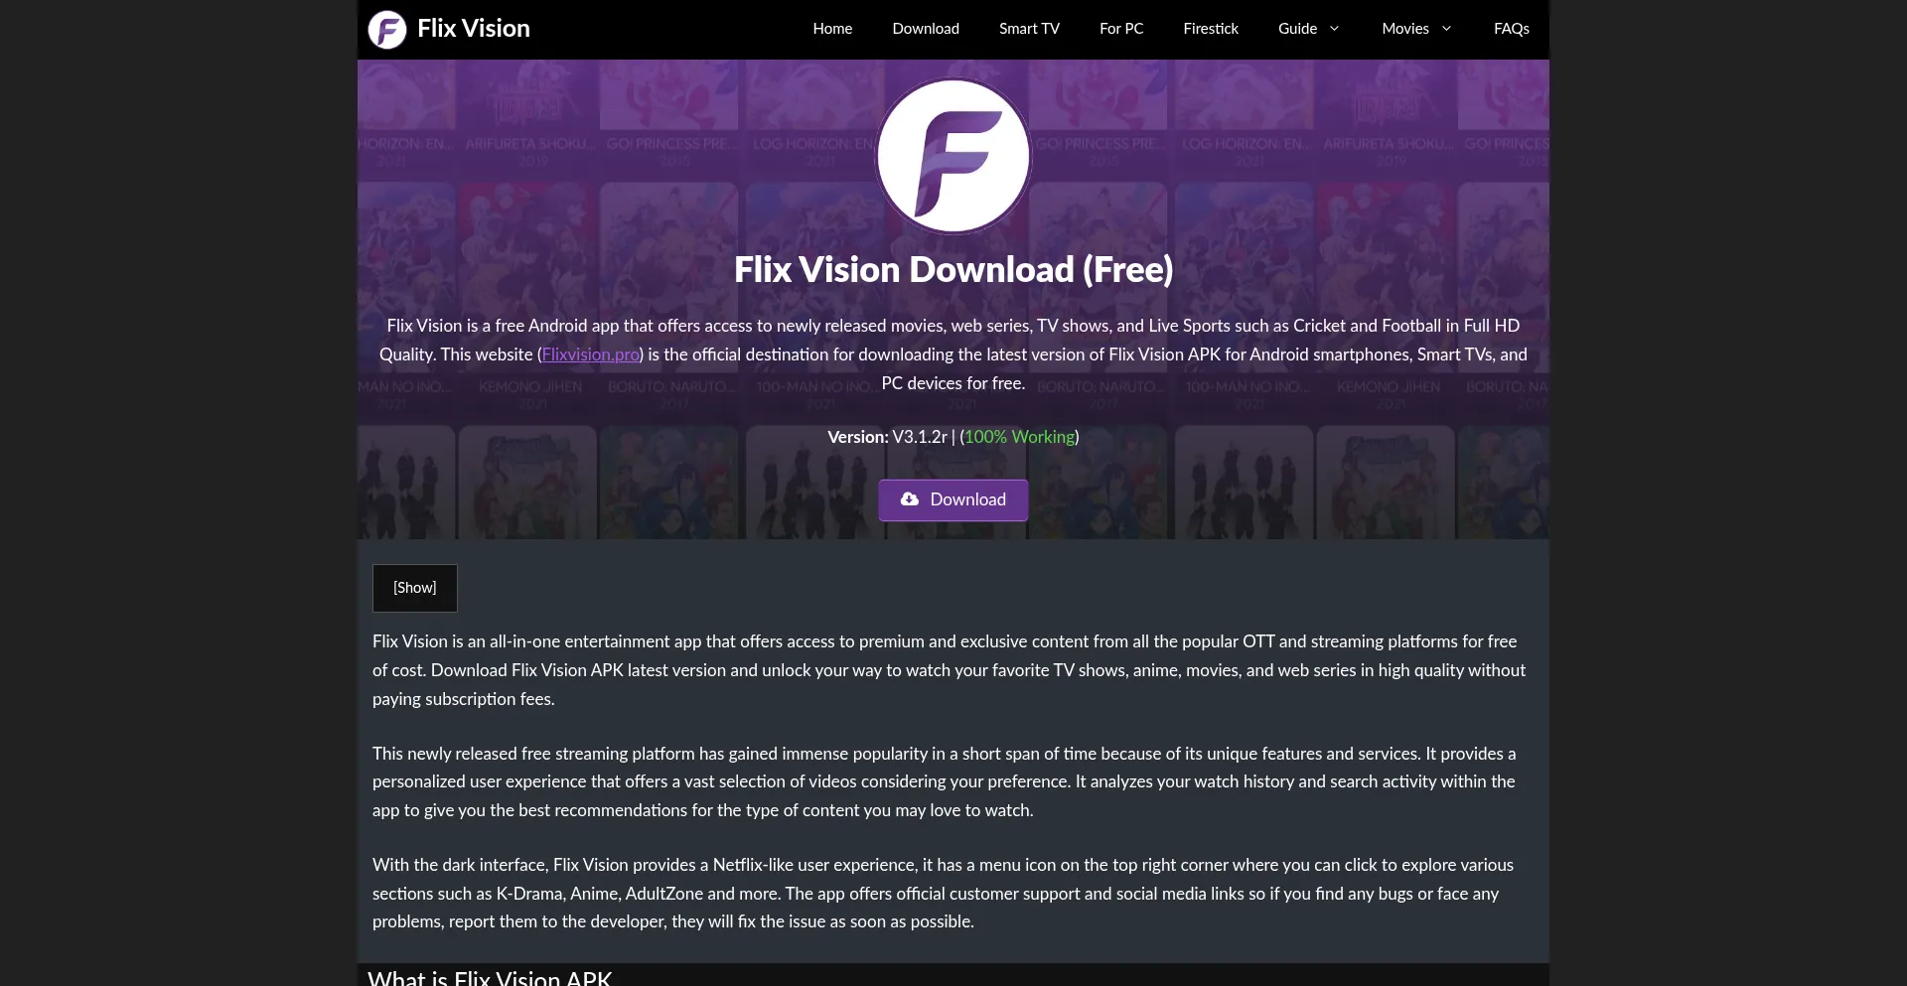
Task: Click the large Flix Vision F emblem
Action: [953, 156]
